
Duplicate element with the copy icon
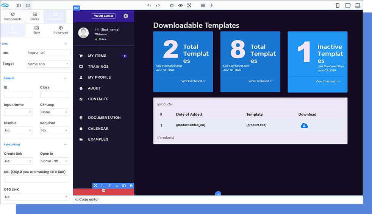(124, 186)
